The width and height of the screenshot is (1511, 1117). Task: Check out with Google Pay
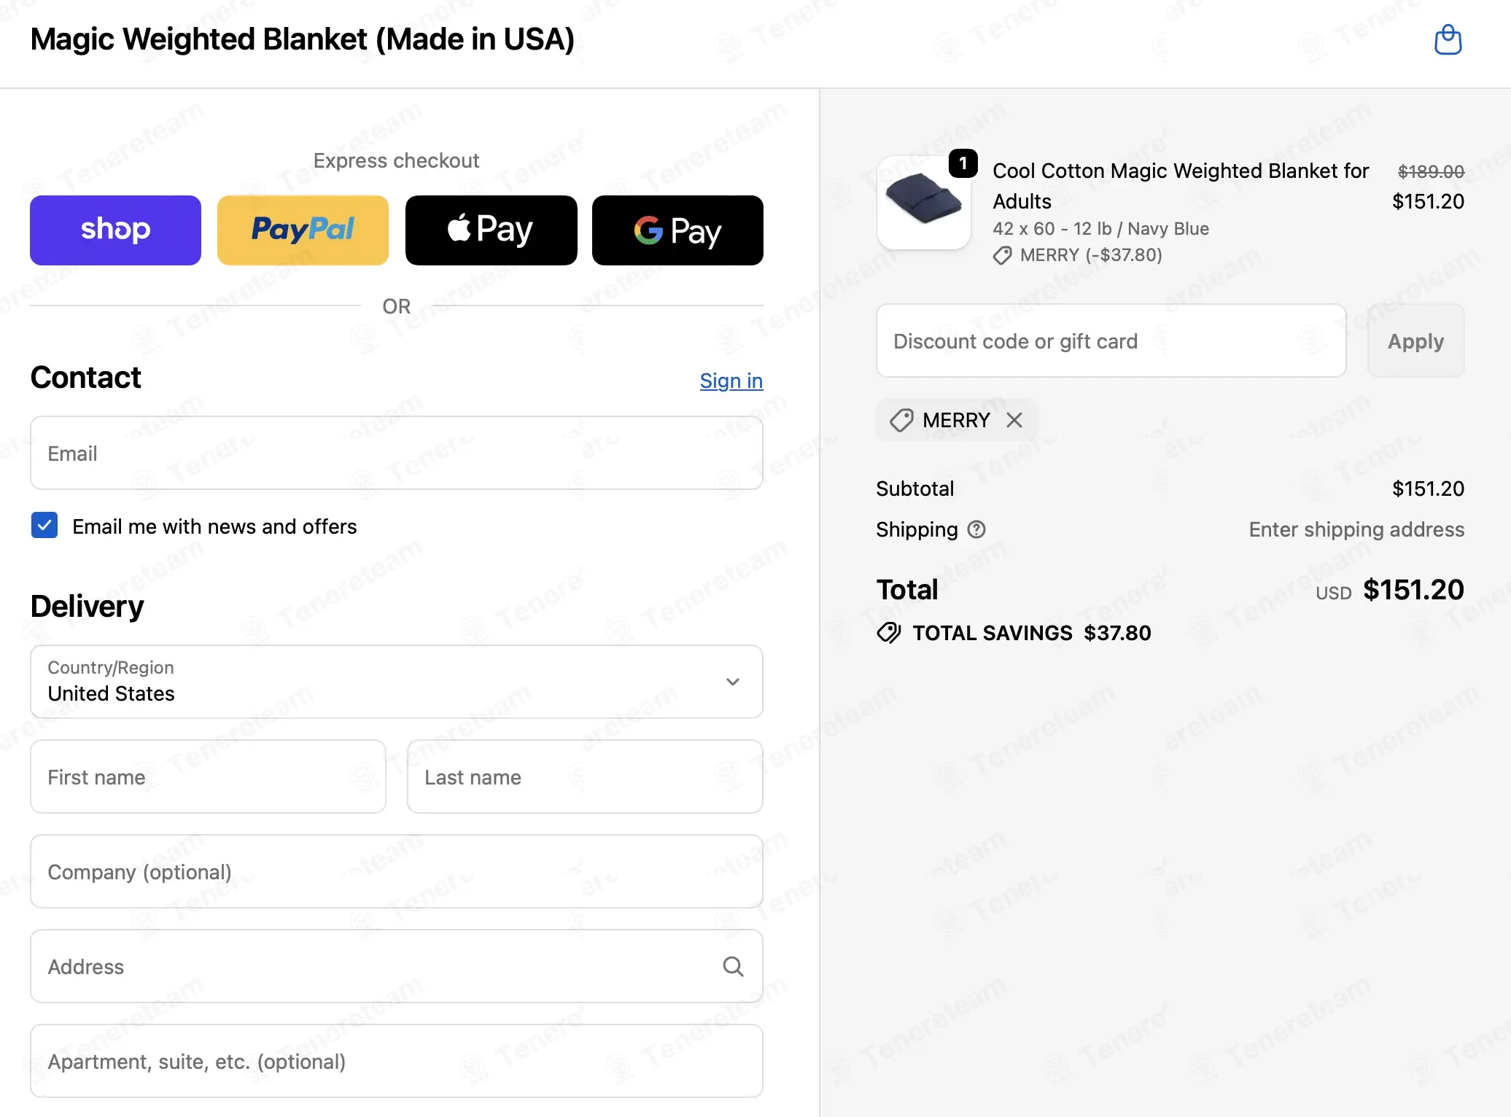[x=677, y=230]
